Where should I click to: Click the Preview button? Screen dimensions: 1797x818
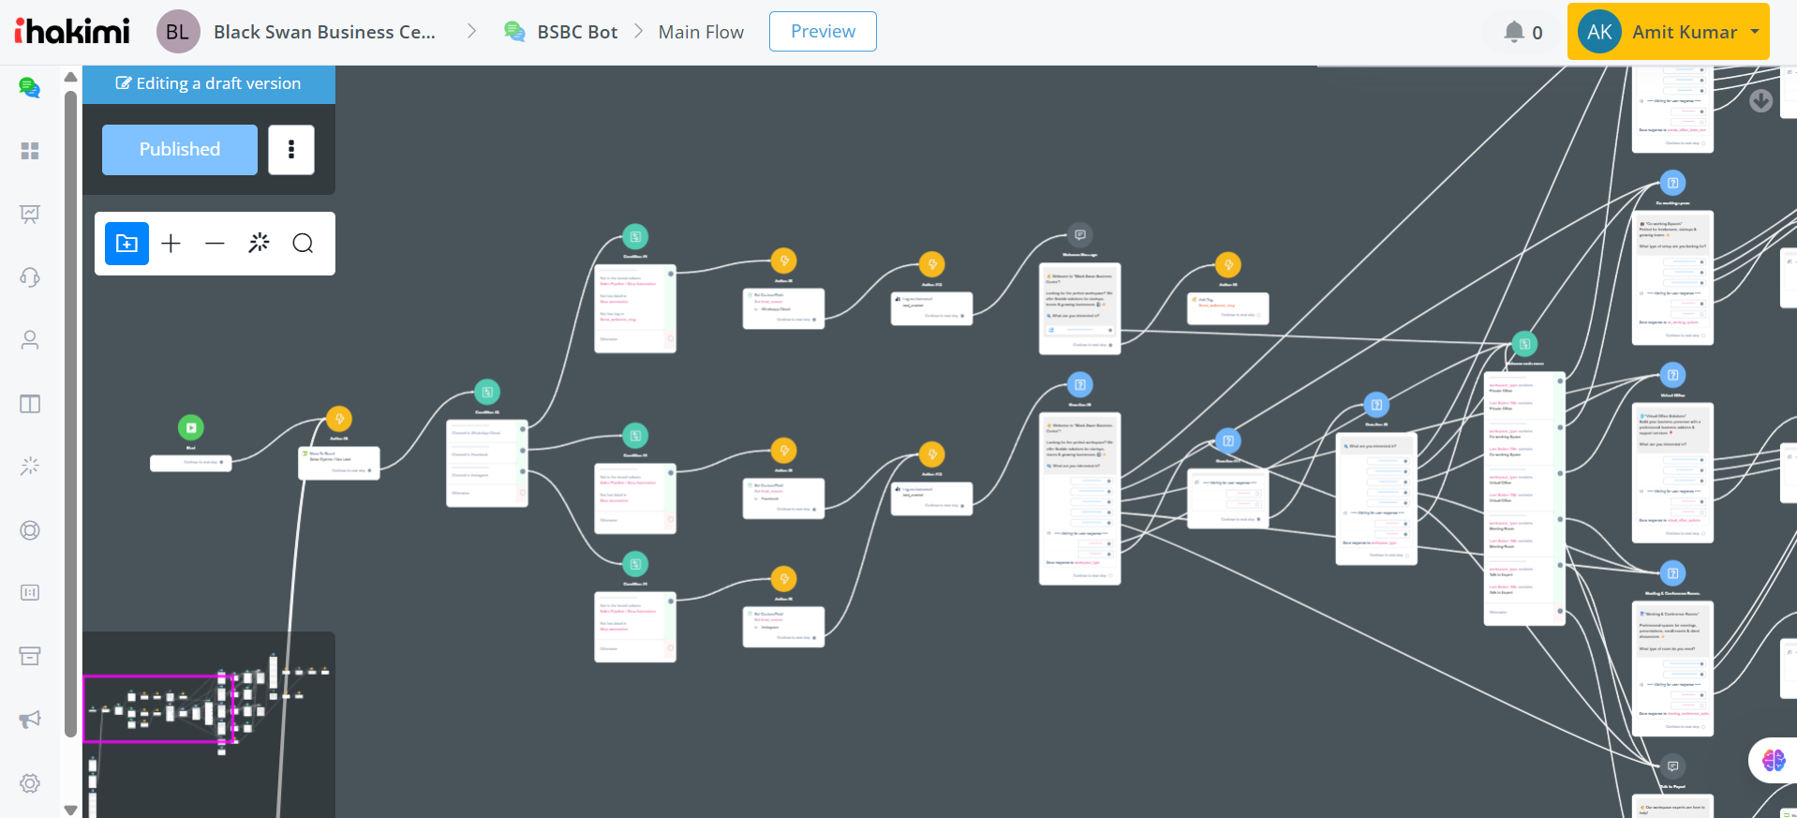coord(823,32)
